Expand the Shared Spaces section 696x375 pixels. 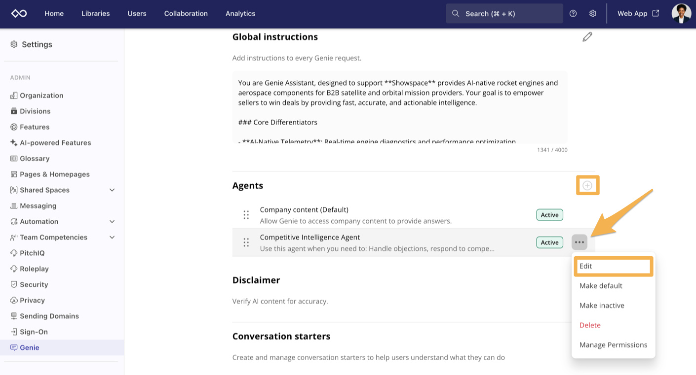coord(112,190)
